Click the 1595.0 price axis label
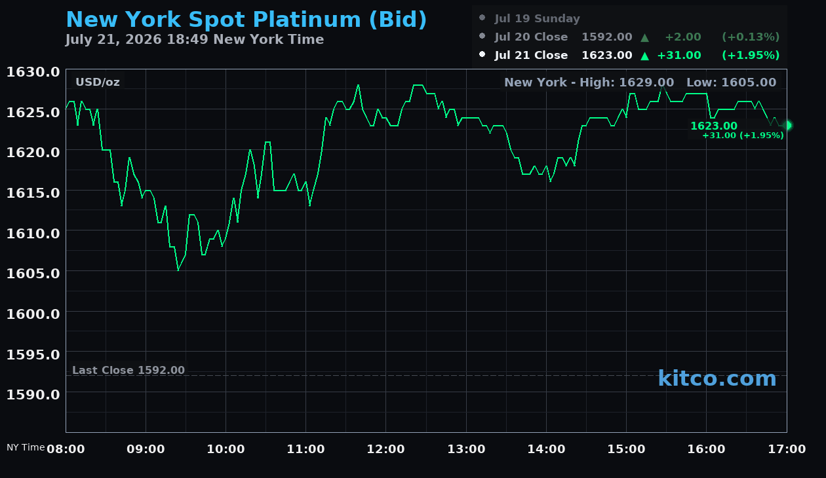This screenshot has width=826, height=478. pos(33,354)
